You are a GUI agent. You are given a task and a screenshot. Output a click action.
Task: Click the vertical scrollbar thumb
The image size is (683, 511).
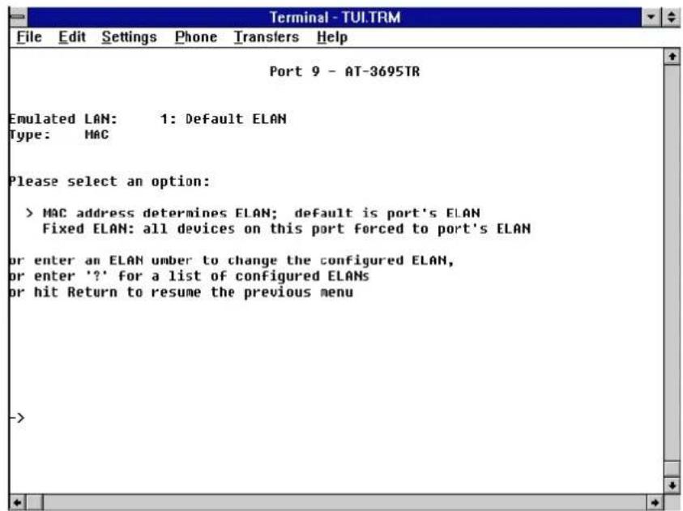click(x=672, y=468)
